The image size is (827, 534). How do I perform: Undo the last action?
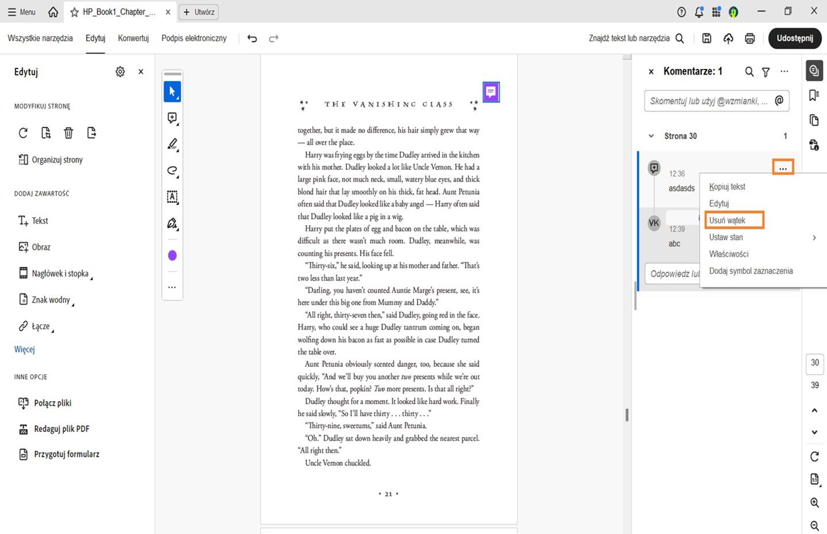pos(252,38)
